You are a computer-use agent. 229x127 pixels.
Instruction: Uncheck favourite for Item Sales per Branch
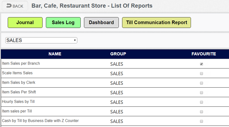pyautogui.click(x=201, y=64)
